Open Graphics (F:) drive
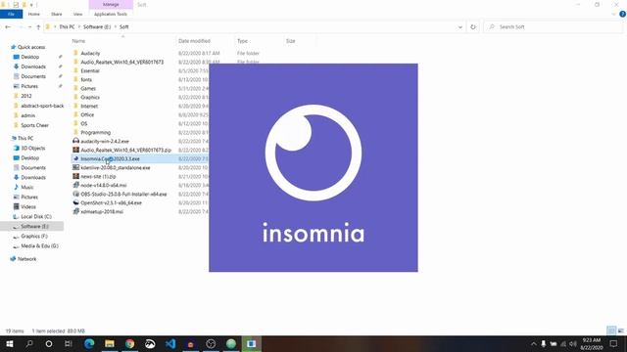The height and width of the screenshot is (352, 627). tap(34, 237)
